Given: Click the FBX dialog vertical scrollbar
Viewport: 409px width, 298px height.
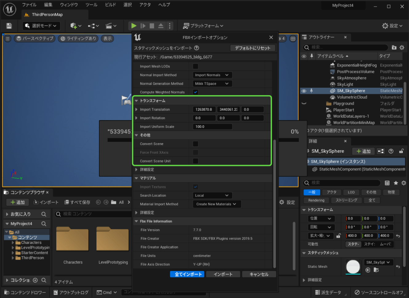Looking at the screenshot, I should 274,203.
